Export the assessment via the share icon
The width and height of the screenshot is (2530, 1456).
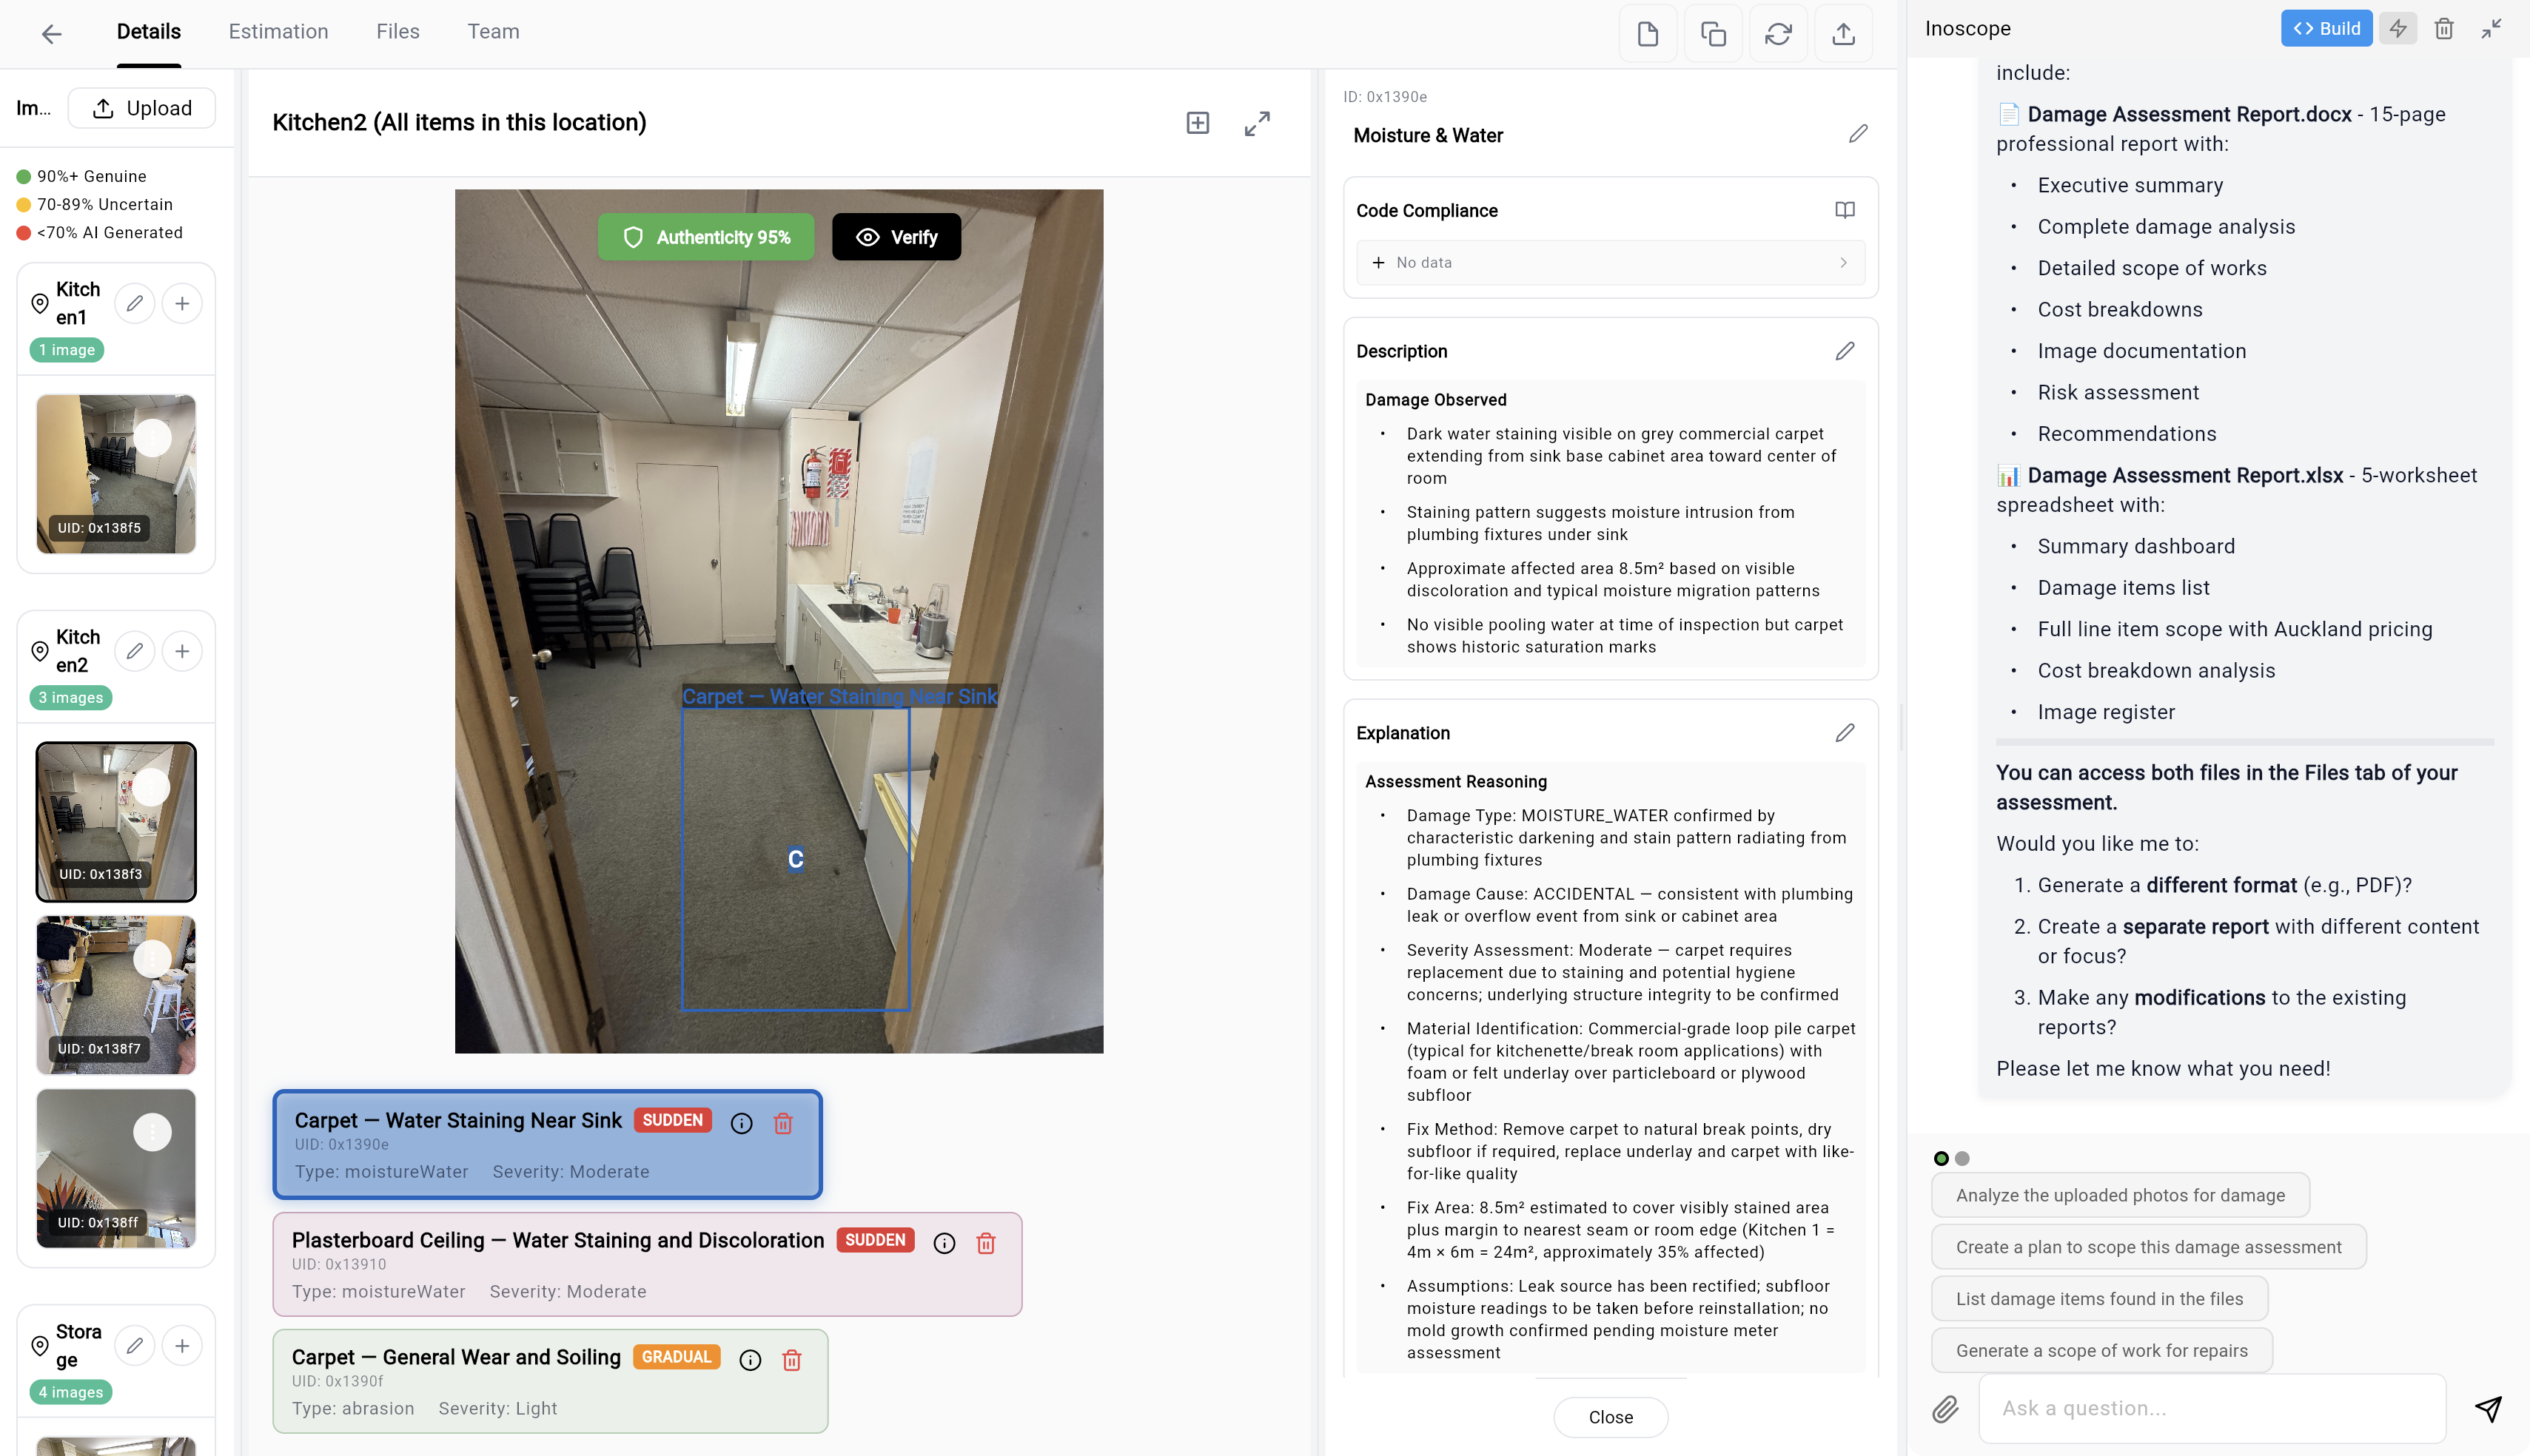pos(1844,33)
